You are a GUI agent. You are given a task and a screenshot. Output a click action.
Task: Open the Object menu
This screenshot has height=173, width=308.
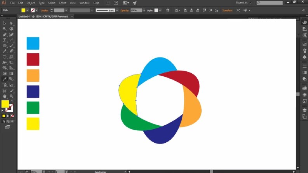[31, 3]
